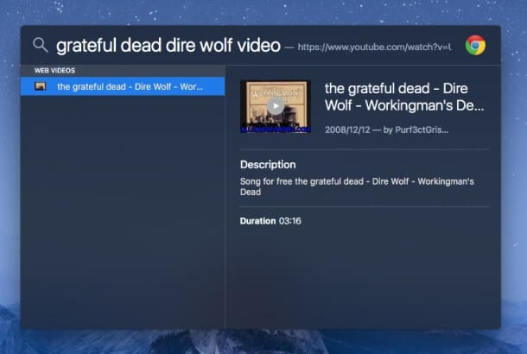Image resolution: width=527 pixels, height=354 pixels.
Task: Click the preview title 'the grateful dead - Dire Wolf - Workingman's De...'
Action: click(404, 97)
